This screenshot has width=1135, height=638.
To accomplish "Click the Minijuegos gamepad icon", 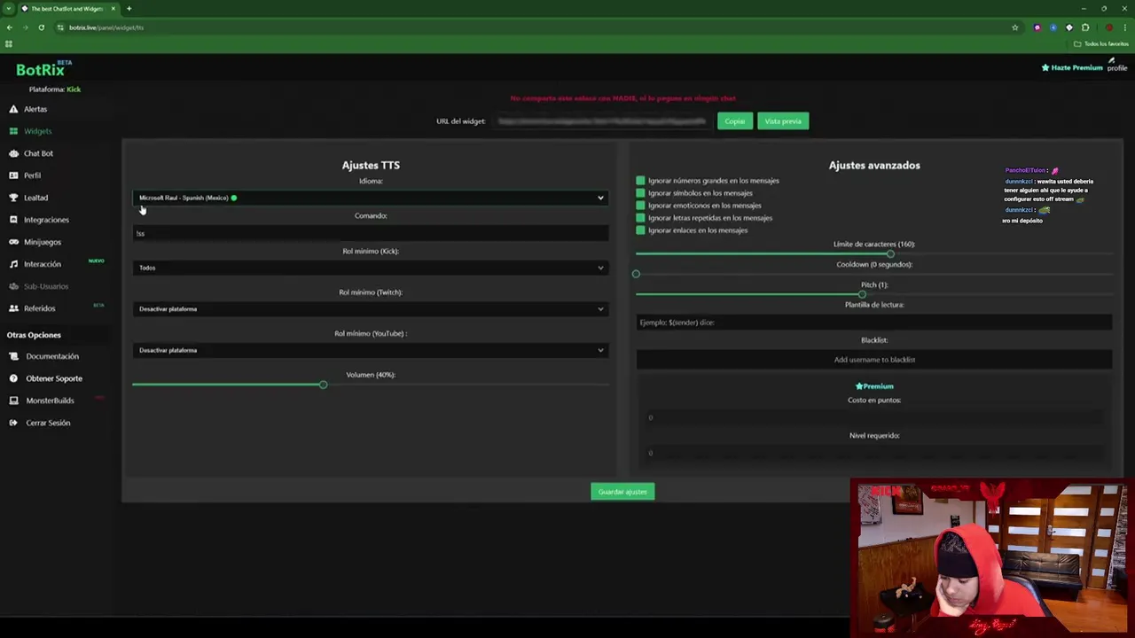I will click(13, 242).
